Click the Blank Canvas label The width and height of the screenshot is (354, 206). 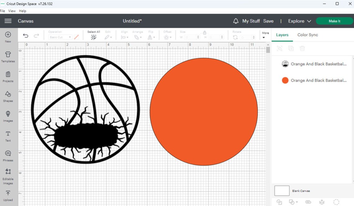[301, 191]
